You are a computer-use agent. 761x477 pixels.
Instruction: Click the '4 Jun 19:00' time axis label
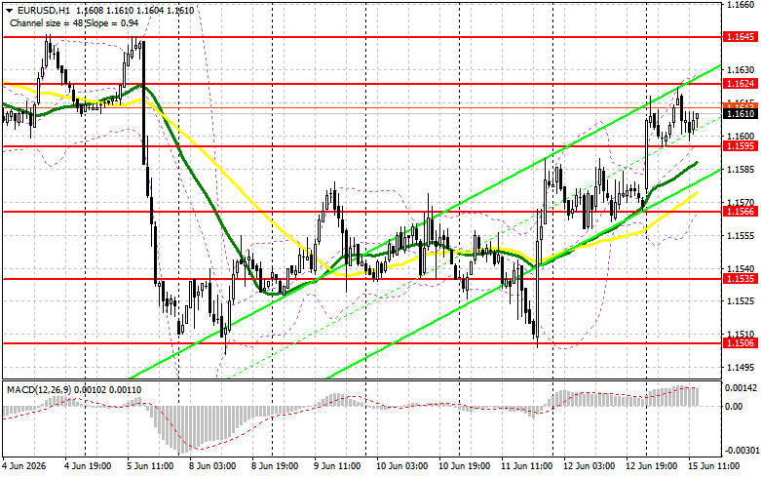pos(89,466)
